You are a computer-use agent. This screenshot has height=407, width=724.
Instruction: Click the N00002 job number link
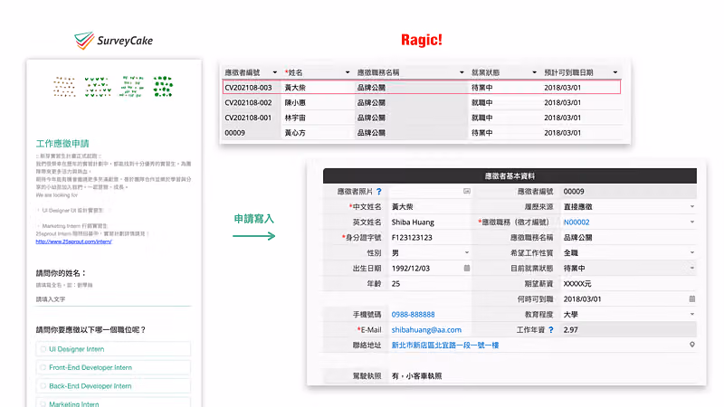point(576,222)
